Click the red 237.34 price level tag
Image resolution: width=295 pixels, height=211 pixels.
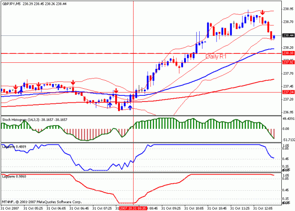click(x=288, y=92)
